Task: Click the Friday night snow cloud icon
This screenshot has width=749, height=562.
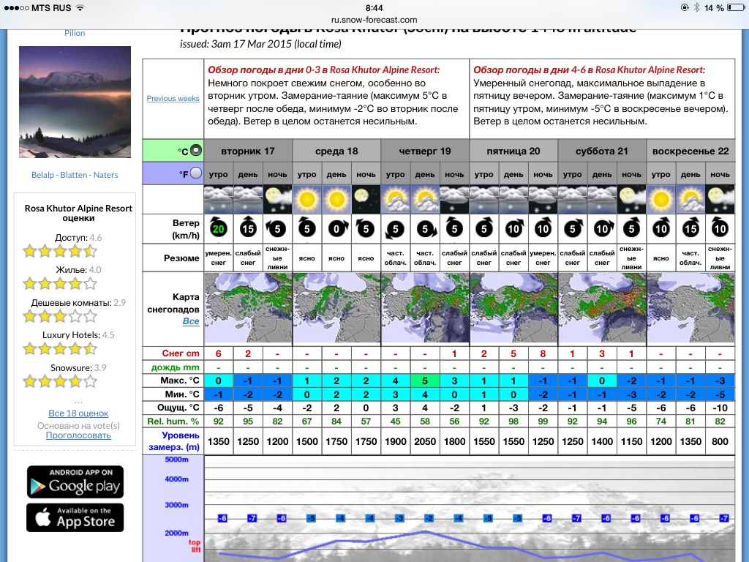Action: click(543, 199)
